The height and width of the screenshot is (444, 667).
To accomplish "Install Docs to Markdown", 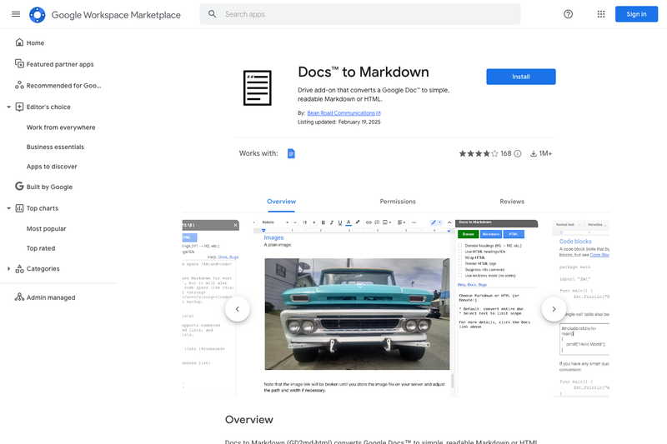I will (x=520, y=77).
